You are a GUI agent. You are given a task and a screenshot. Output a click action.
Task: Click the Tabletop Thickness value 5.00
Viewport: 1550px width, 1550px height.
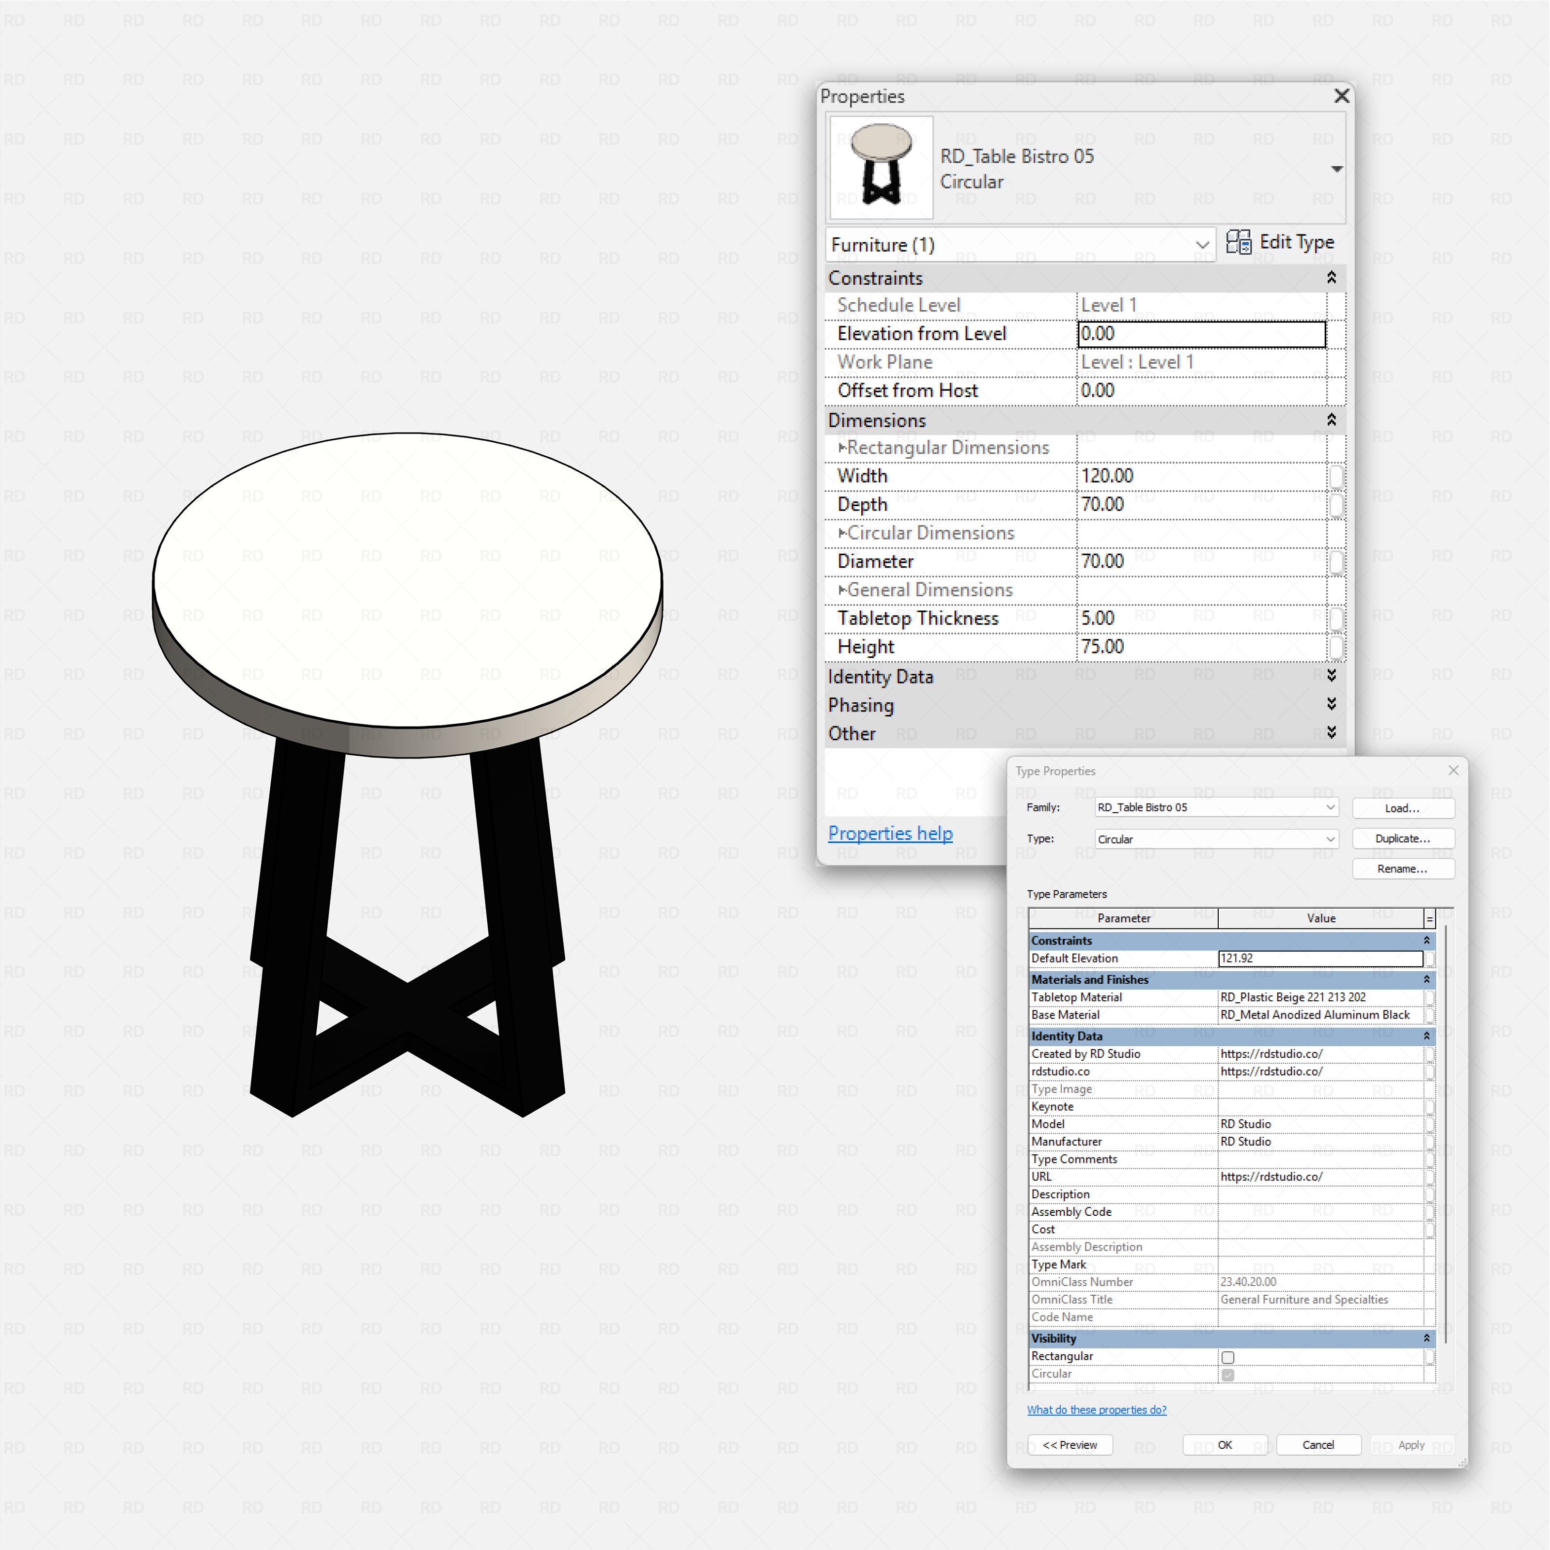click(x=1201, y=619)
